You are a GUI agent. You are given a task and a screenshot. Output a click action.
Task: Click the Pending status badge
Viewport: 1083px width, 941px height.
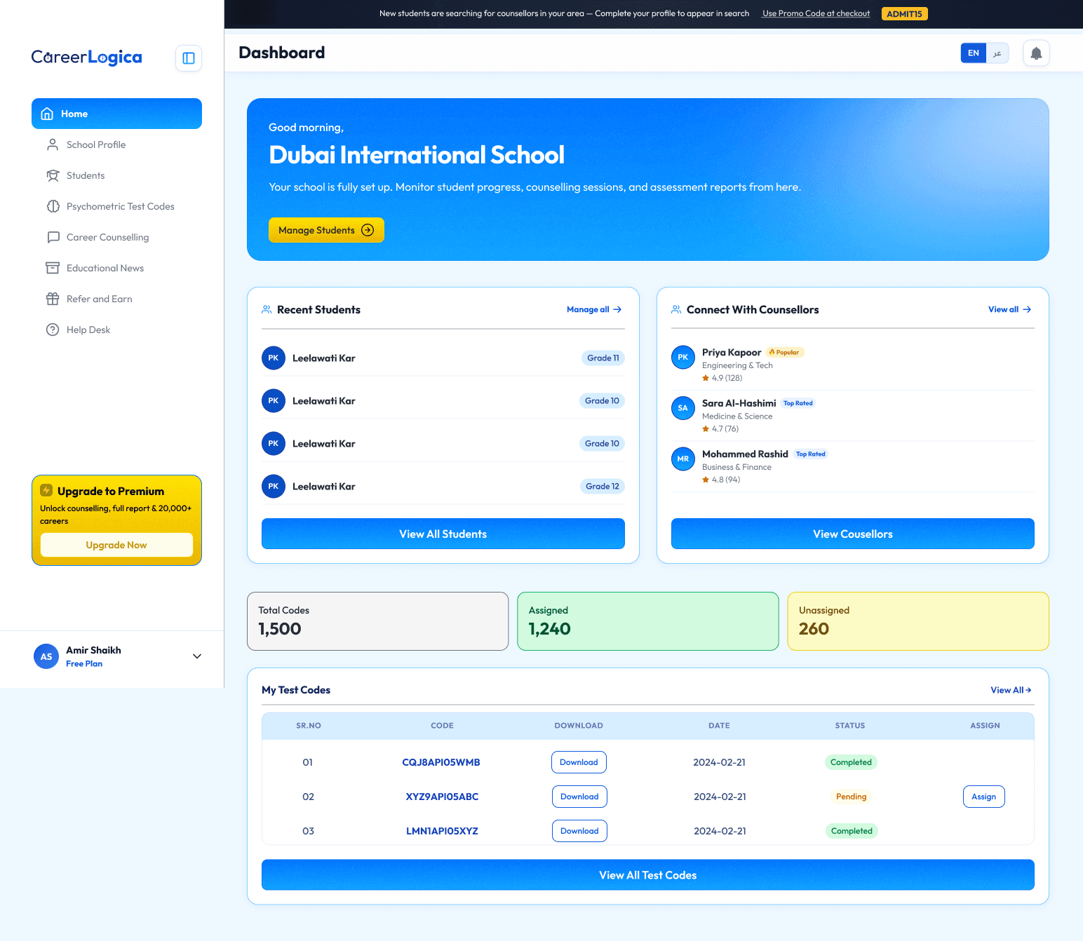coord(851,797)
